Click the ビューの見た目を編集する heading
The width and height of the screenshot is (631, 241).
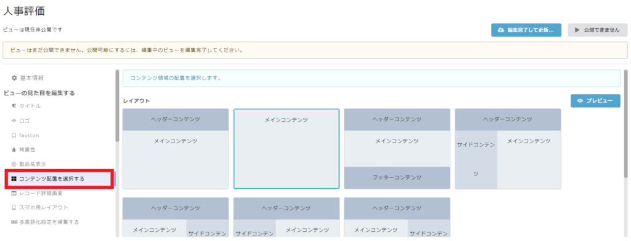pos(39,93)
